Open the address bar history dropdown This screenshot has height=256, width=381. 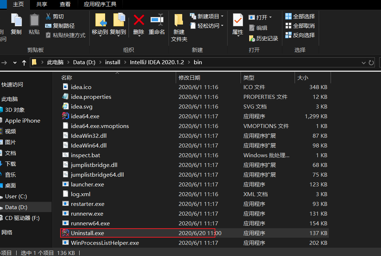[363, 63]
